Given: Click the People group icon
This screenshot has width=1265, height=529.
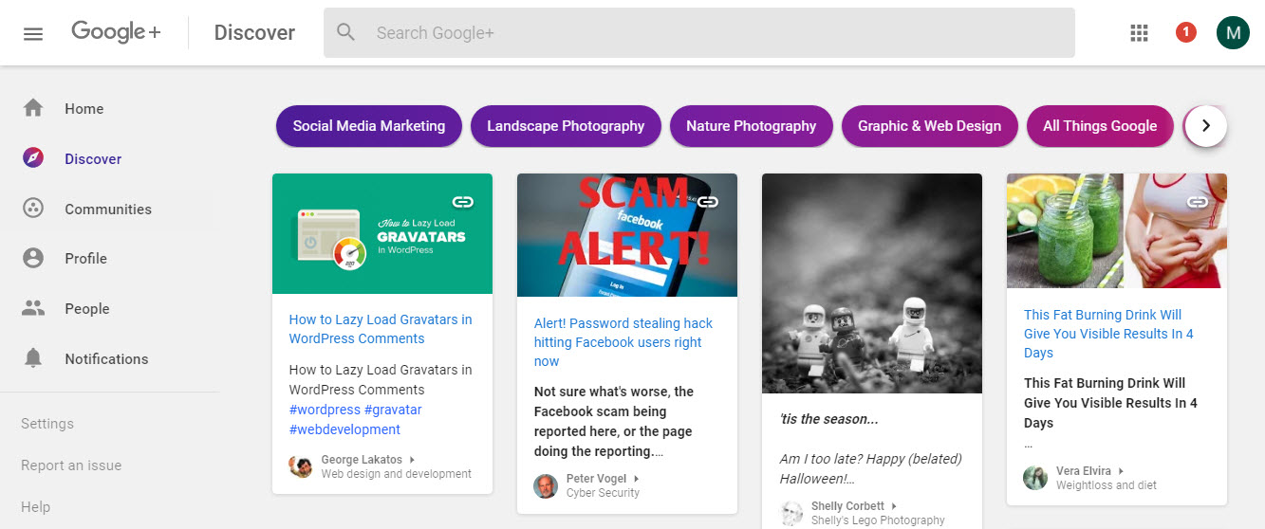Looking at the screenshot, I should [33, 308].
